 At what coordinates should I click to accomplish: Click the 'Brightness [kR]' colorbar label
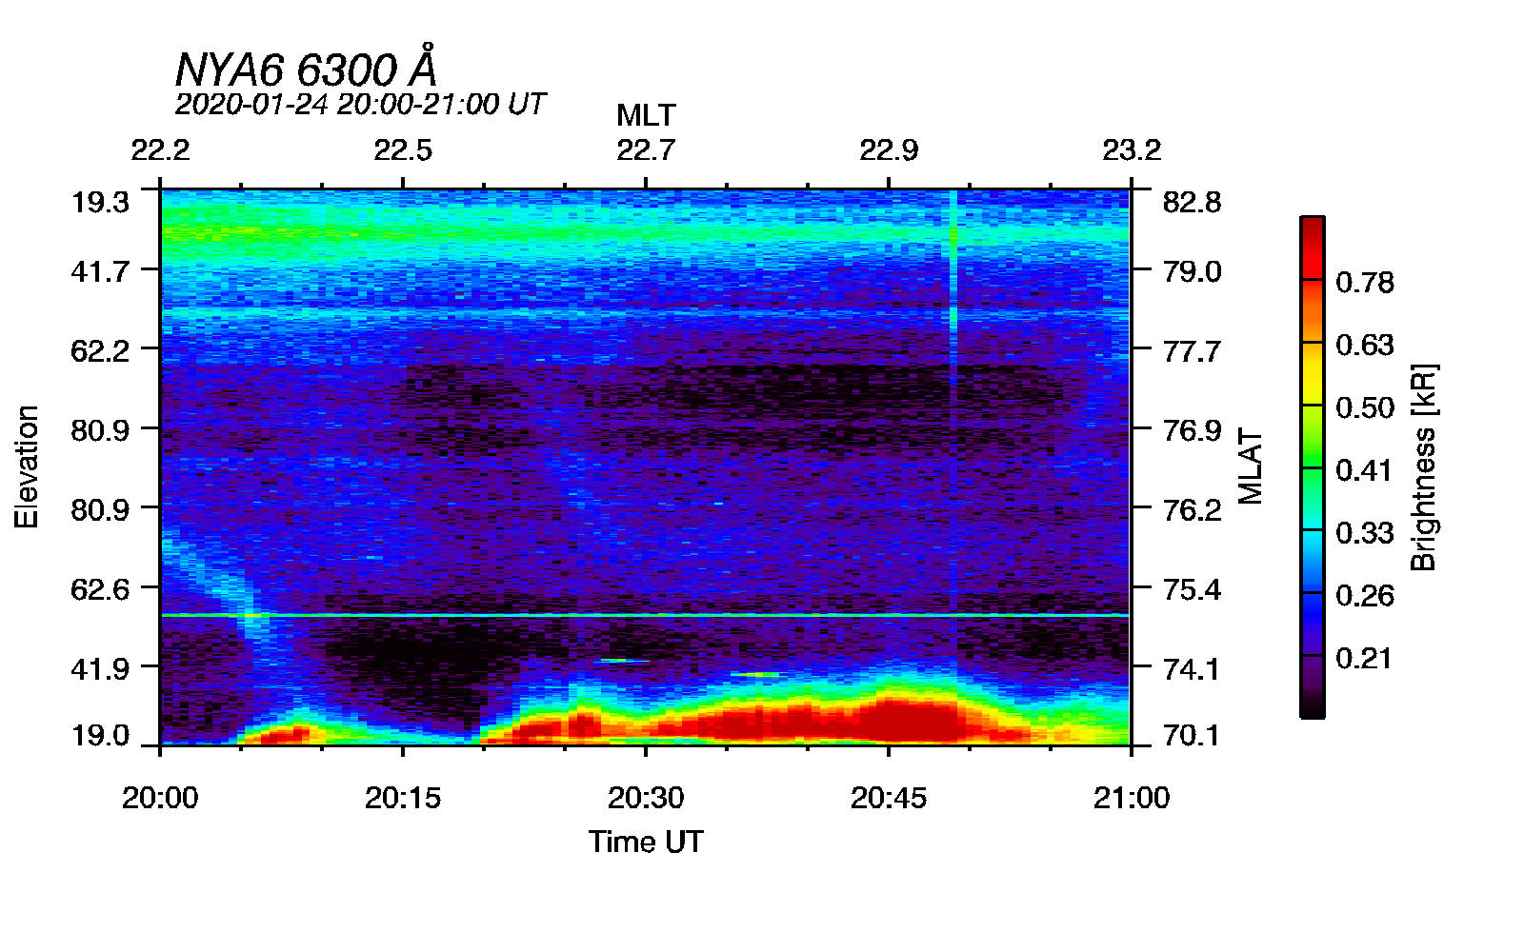tap(1424, 466)
